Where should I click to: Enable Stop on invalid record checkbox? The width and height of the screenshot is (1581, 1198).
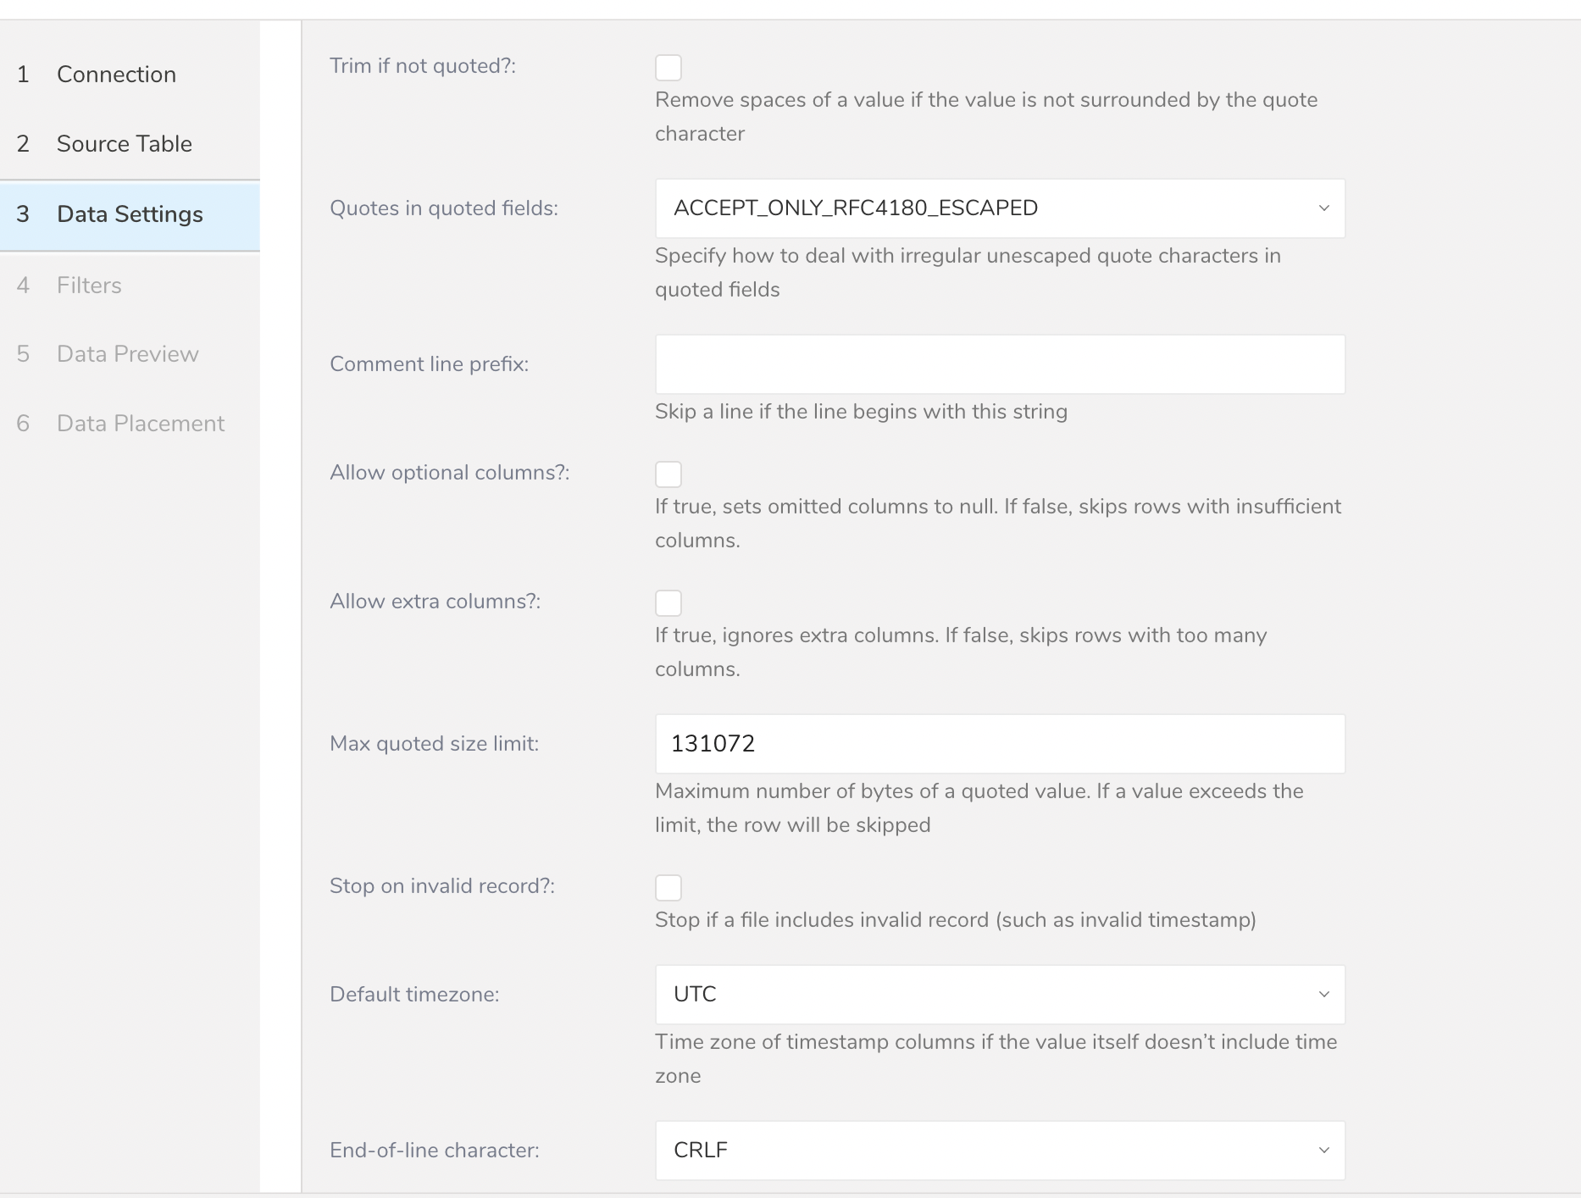pyautogui.click(x=668, y=888)
